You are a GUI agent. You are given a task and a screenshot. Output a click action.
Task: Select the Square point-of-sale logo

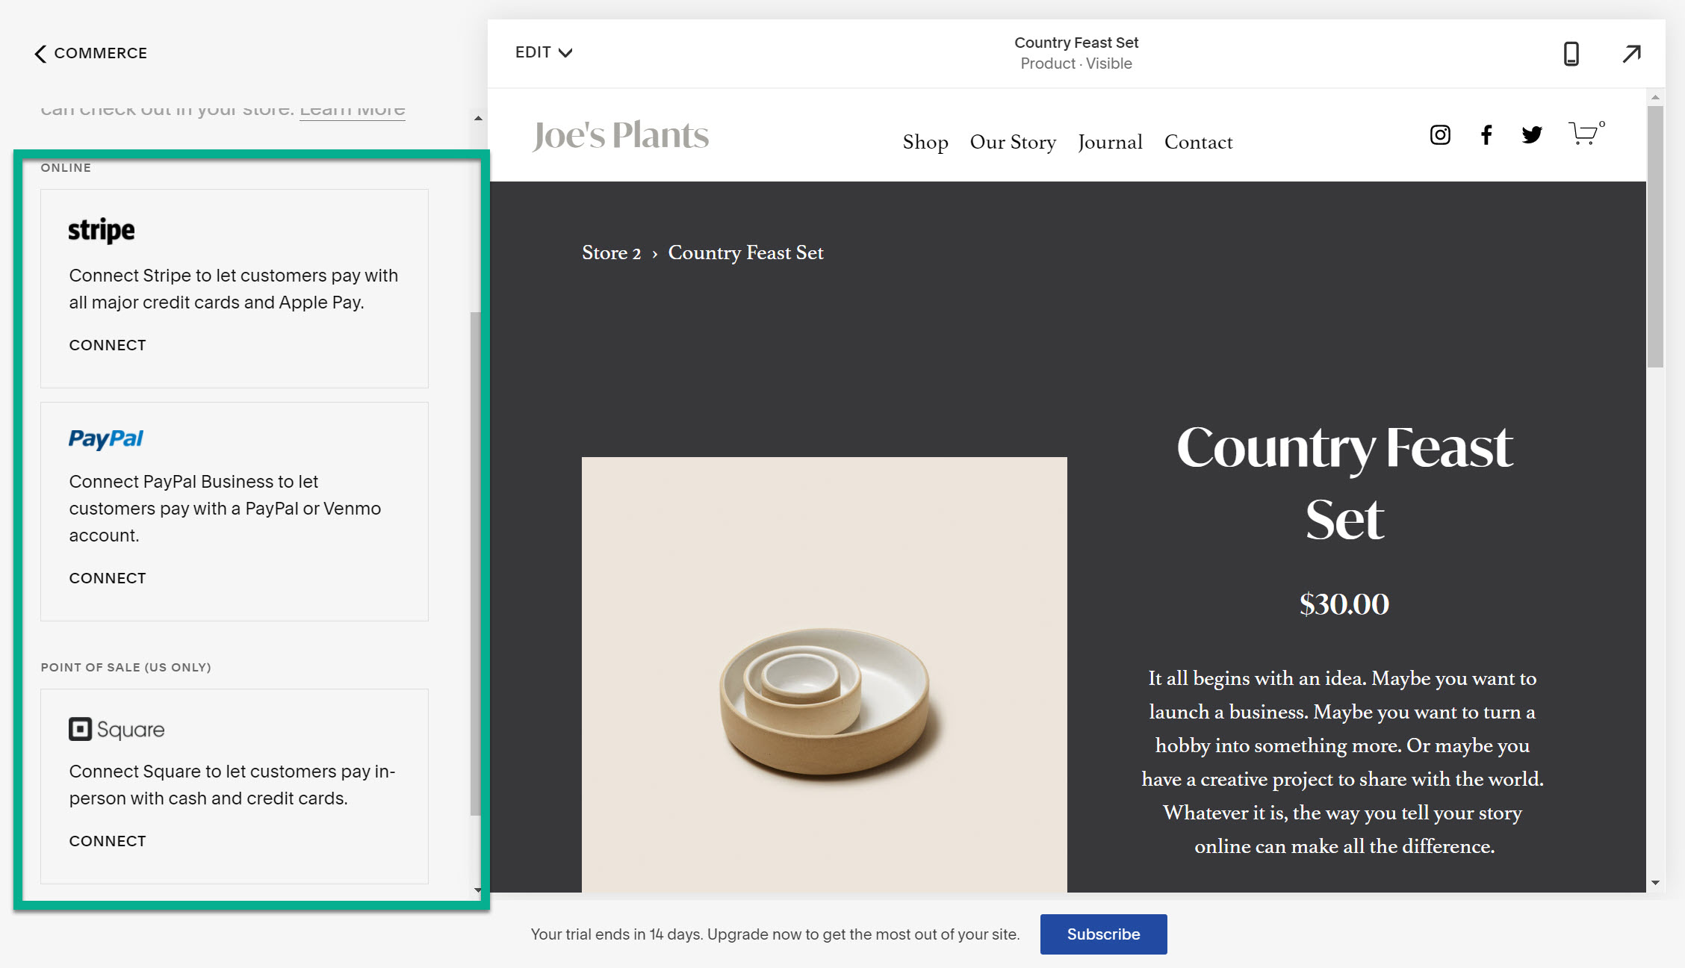(x=116, y=729)
